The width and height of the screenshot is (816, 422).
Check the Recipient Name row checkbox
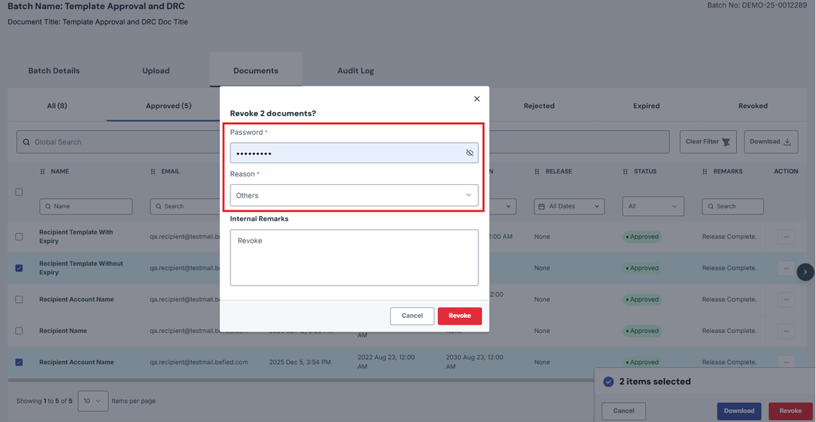tap(19, 331)
